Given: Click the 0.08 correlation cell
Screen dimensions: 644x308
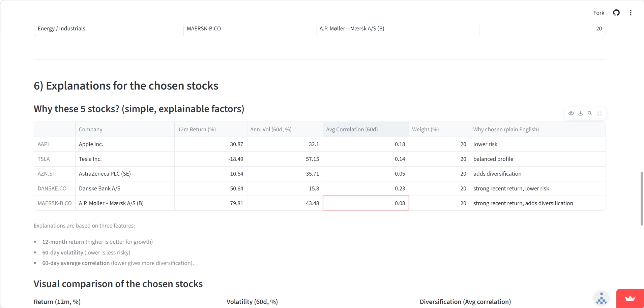Looking at the screenshot, I should 366,203.
